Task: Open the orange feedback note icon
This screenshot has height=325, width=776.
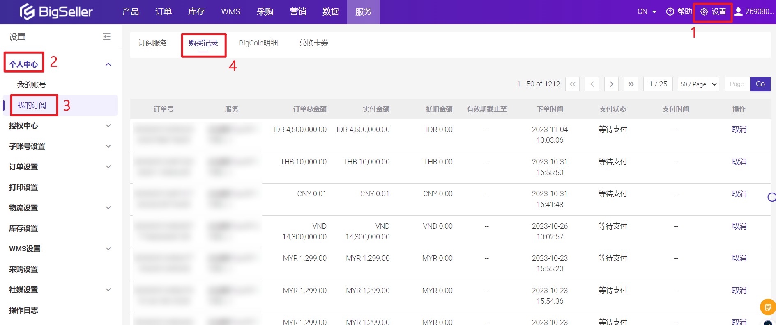Action: tap(768, 307)
